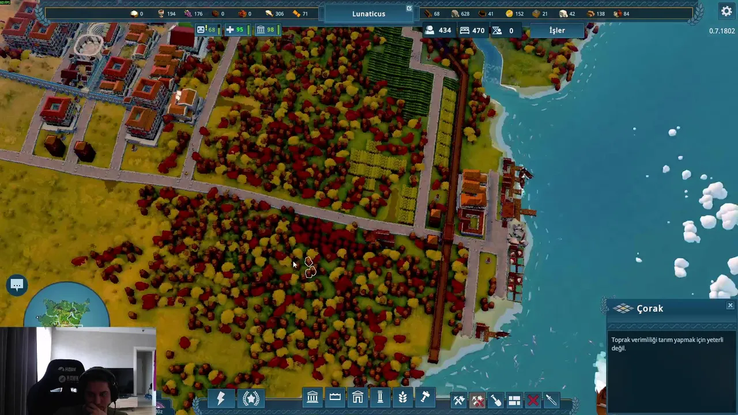Click the resource counter showing 194

[166, 14]
